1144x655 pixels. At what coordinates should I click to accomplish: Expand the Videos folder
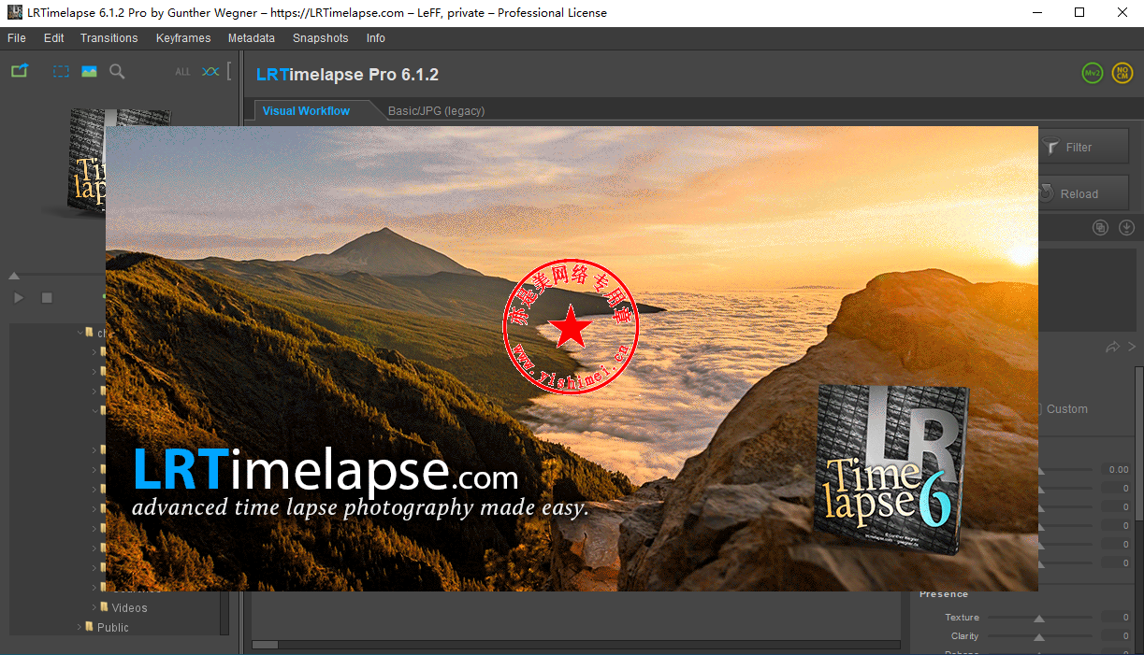tap(94, 607)
